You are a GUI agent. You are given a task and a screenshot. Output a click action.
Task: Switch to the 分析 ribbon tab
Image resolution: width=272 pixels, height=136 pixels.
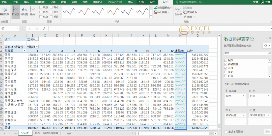141,2
